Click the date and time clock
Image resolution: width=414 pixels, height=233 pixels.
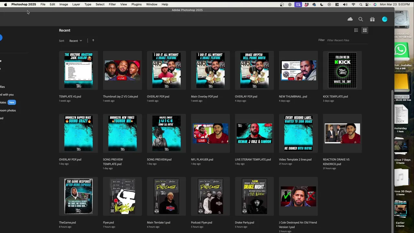(395, 4)
